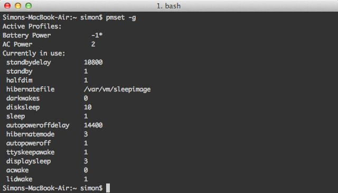Click the green zoom window button

pos(29,6)
